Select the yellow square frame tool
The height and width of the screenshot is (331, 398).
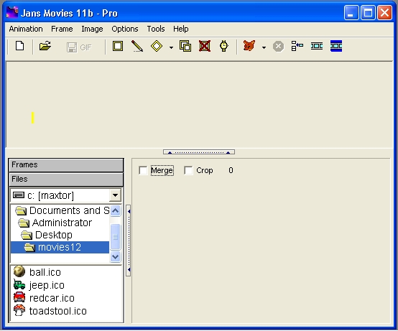click(x=118, y=46)
